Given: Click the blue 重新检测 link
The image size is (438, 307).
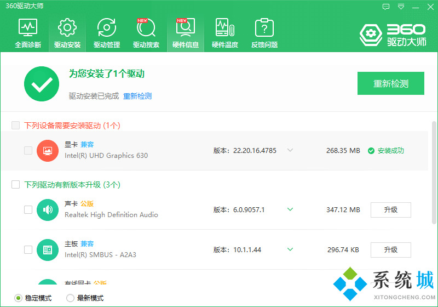Looking at the screenshot, I should [137, 96].
